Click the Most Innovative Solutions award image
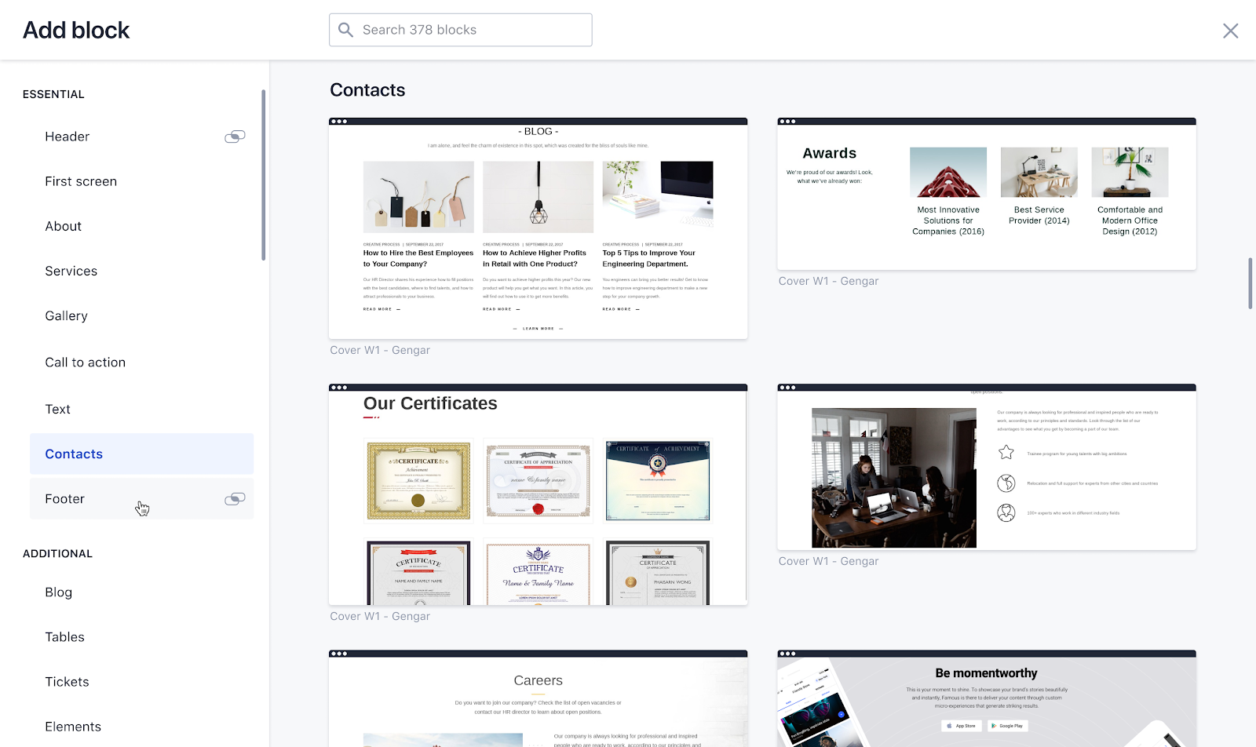 point(948,172)
